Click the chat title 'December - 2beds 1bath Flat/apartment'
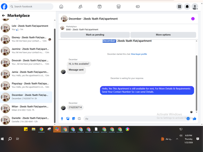 click(x=93, y=19)
